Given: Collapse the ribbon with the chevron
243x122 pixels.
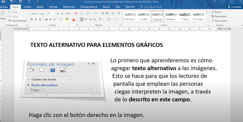Looking at the screenshot, I should (x=242, y=25).
